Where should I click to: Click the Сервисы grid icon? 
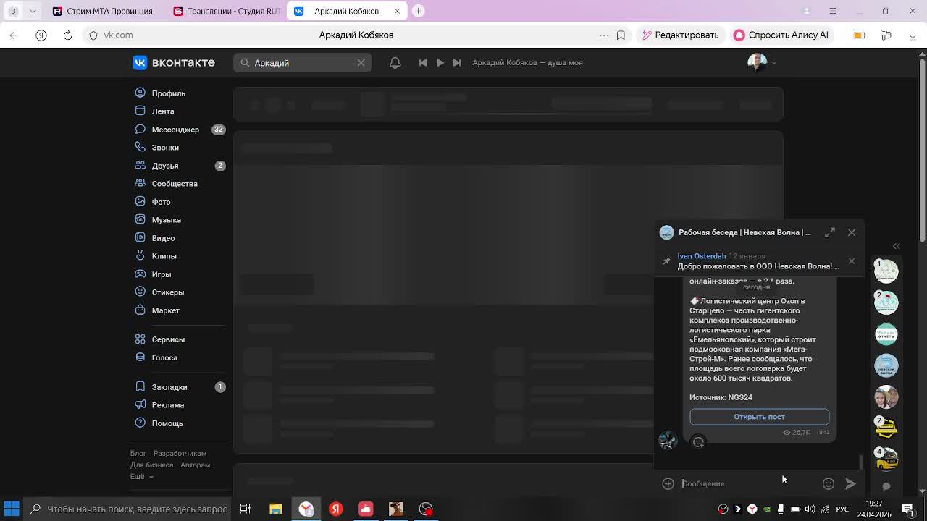pyautogui.click(x=140, y=339)
